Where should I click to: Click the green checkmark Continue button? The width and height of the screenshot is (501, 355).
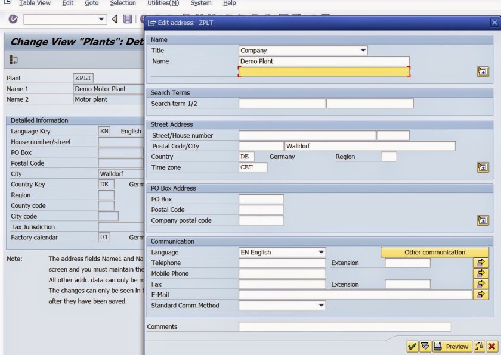(x=412, y=346)
